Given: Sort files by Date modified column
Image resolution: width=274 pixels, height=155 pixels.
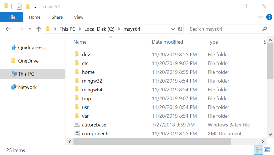Looking at the screenshot, I should (167, 42).
